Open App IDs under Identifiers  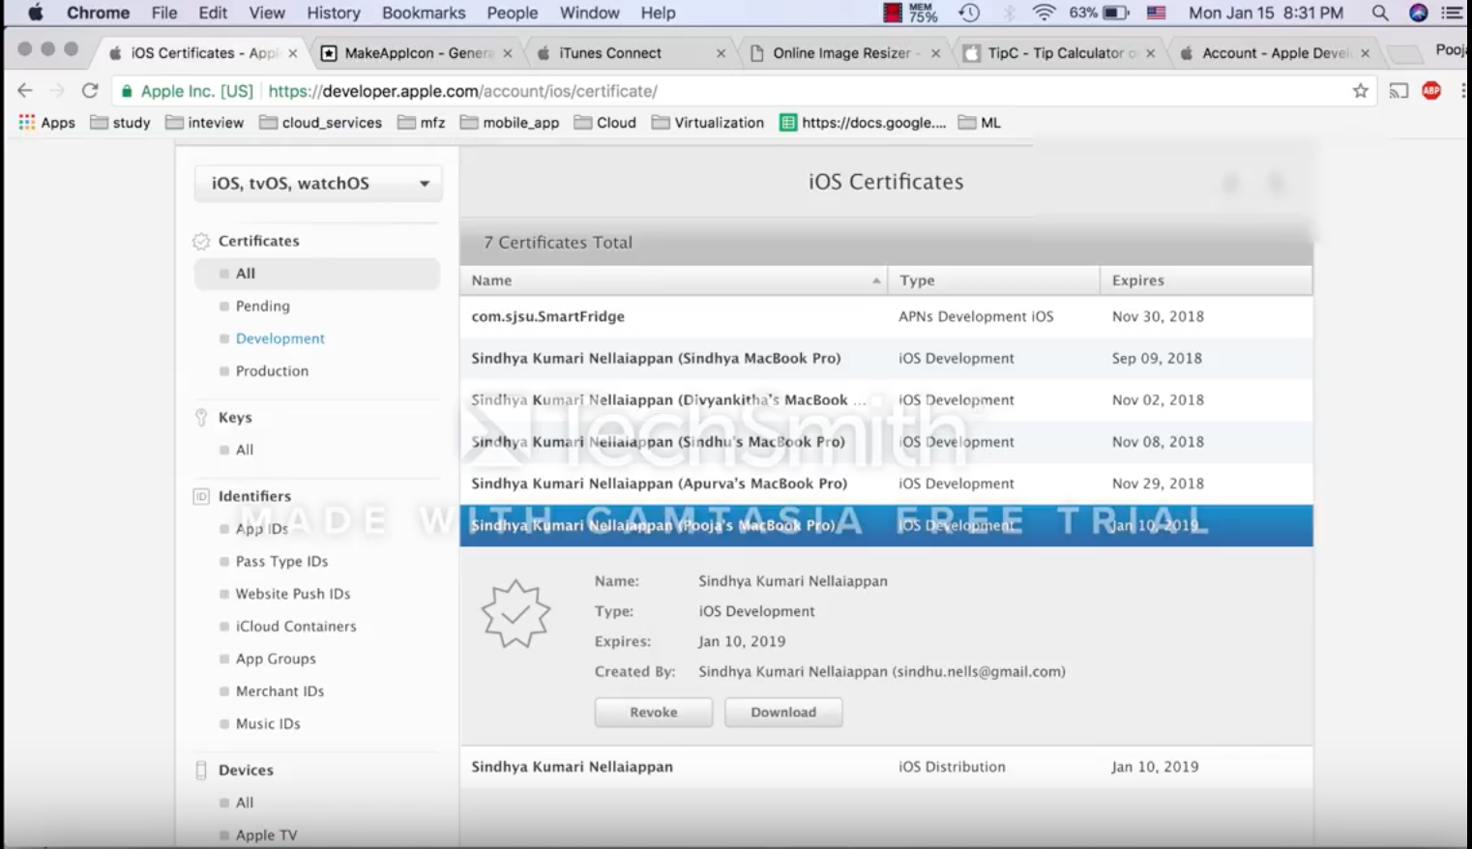(262, 529)
